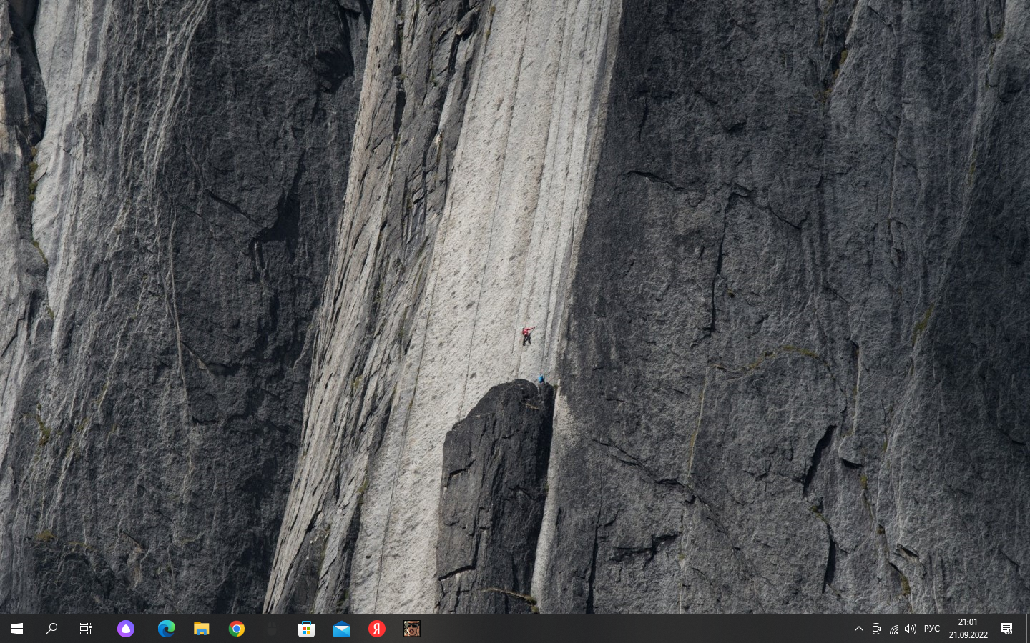
Task: Open the notification action center
Action: pos(1006,629)
